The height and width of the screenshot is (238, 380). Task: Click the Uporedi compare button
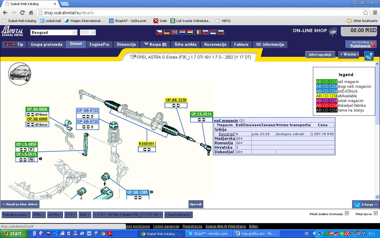pos(196,204)
